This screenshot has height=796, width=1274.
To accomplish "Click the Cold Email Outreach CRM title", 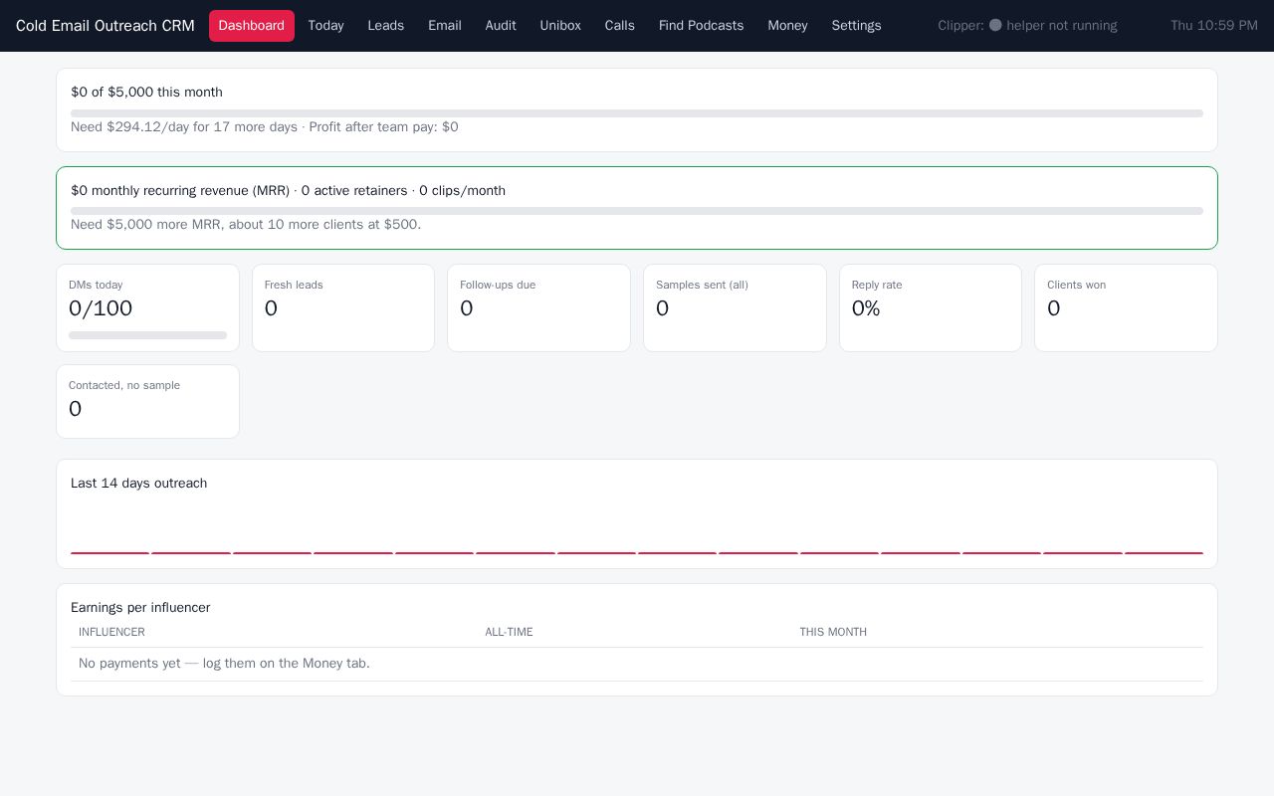I will pos(106,26).
